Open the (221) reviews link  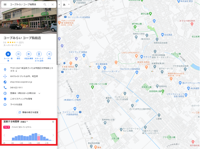[x=21, y=42]
